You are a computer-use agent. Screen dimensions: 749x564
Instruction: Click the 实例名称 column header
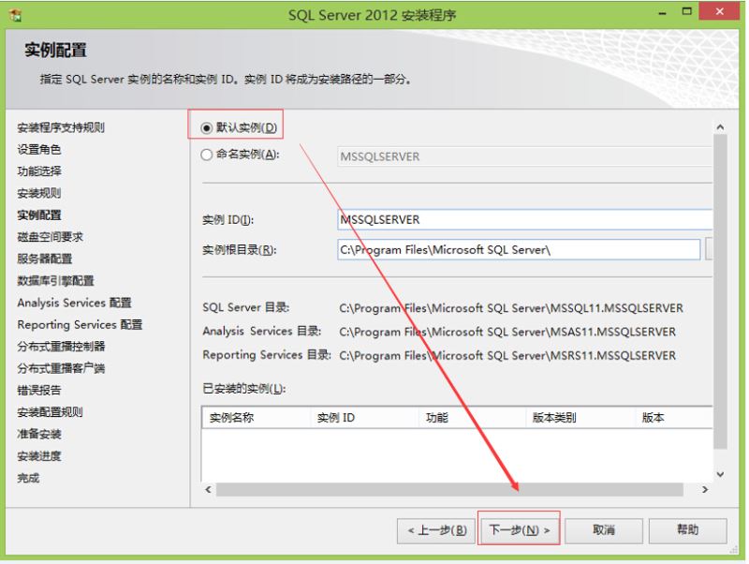click(x=257, y=418)
